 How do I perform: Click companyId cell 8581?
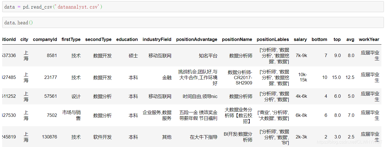[52, 55]
